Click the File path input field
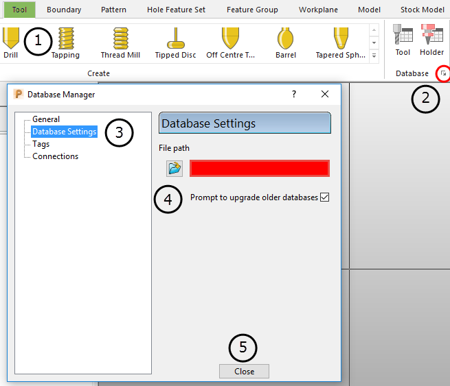The image size is (450, 386). coord(260,169)
